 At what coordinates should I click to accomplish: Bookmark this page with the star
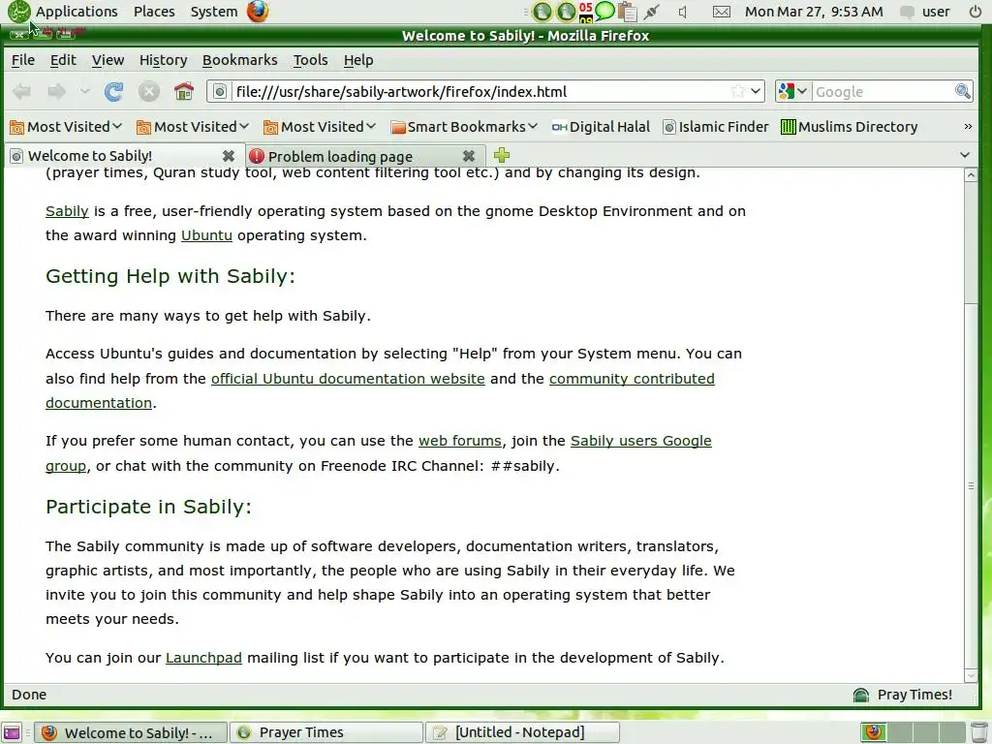point(737,91)
